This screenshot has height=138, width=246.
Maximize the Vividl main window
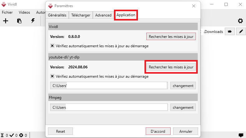tap(226, 4)
